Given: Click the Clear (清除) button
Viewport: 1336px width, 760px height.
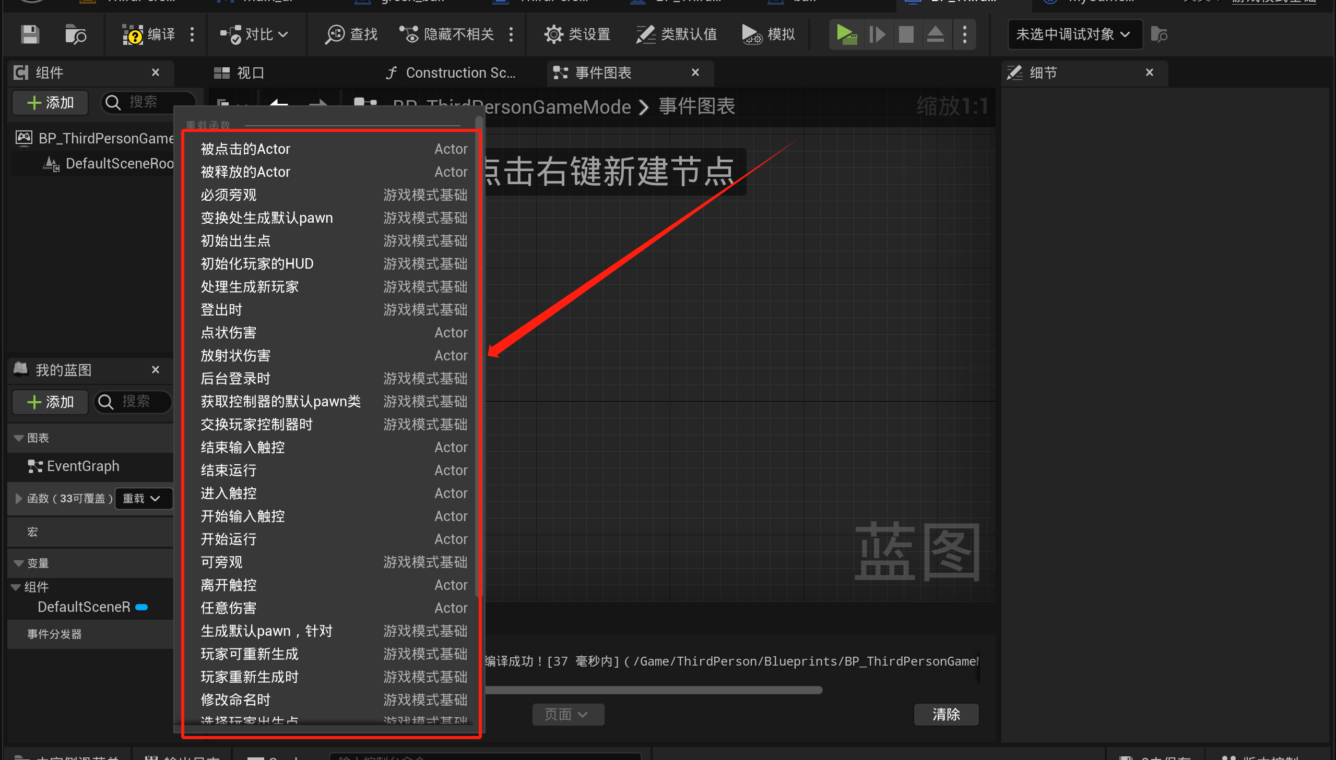Looking at the screenshot, I should pos(945,714).
